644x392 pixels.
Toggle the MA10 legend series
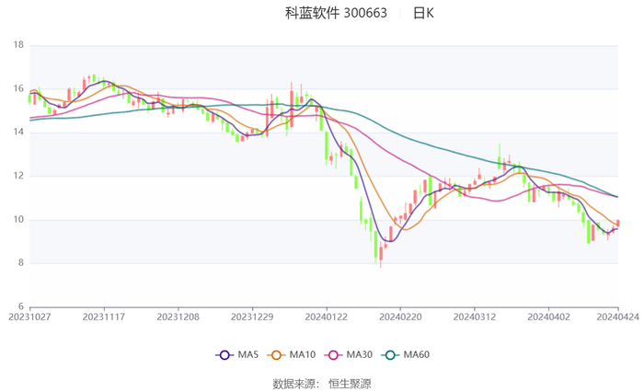tap(292, 354)
